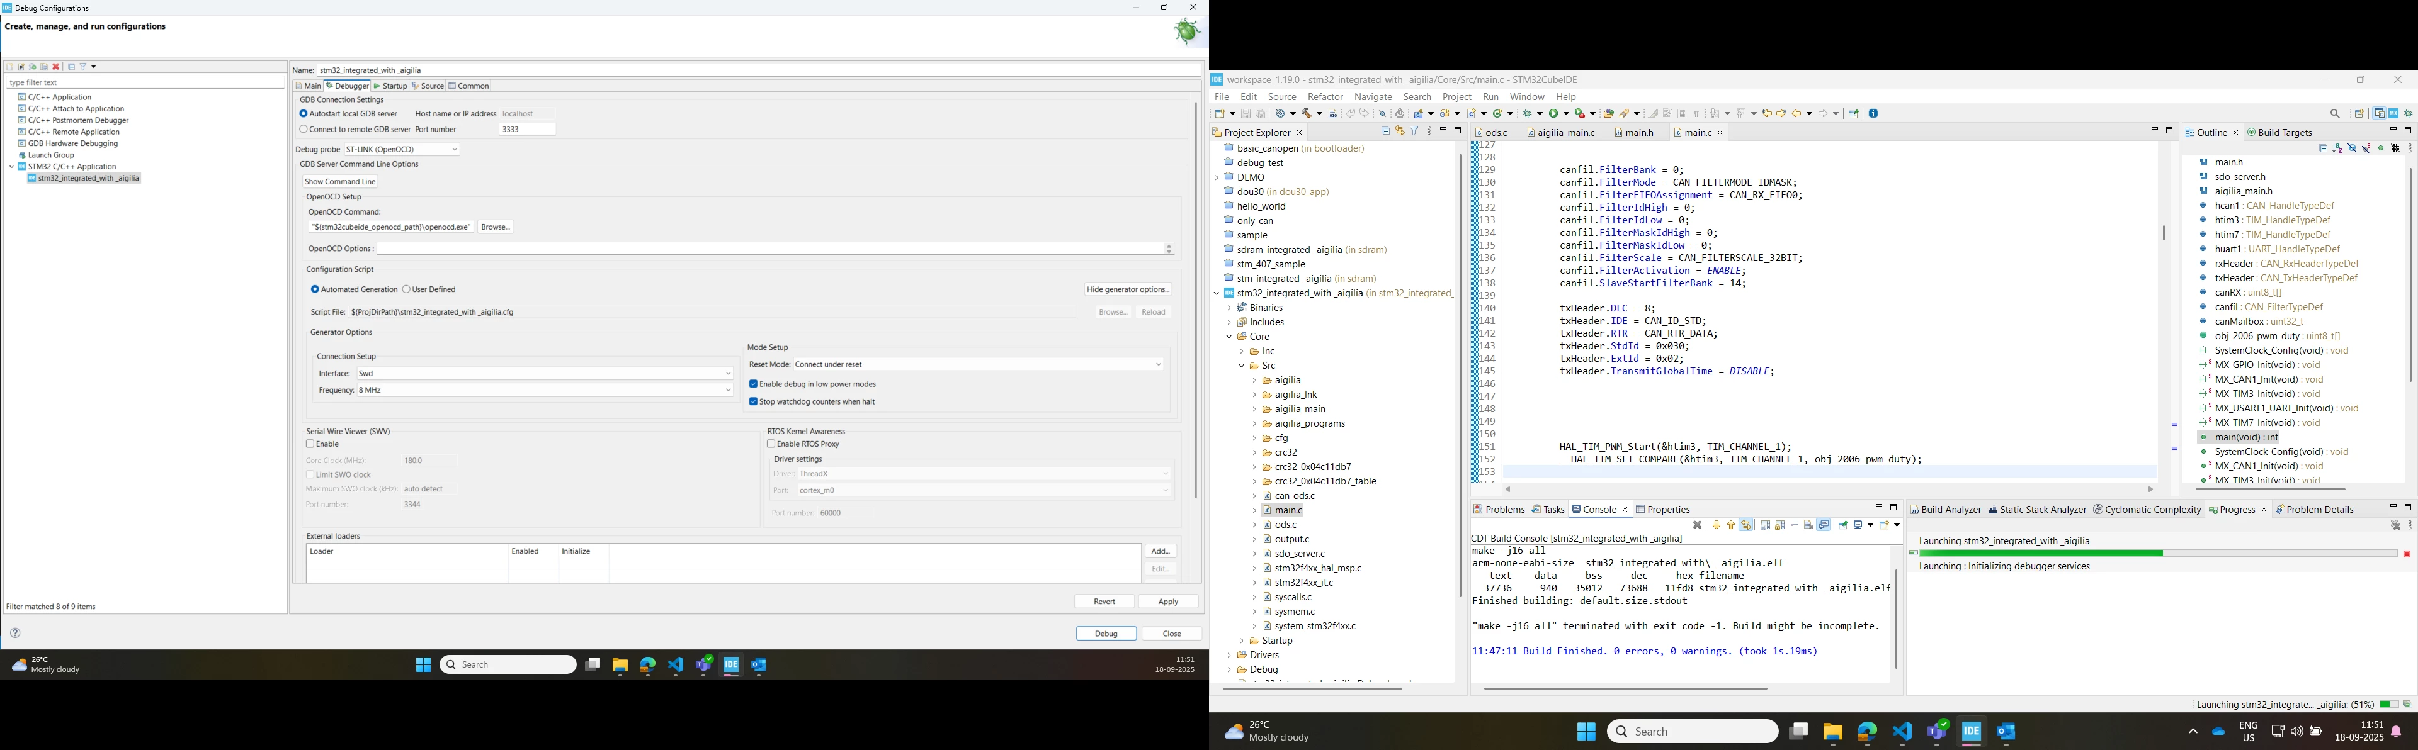Click Save icon in STM32CubeIDE toolbar

[1246, 113]
